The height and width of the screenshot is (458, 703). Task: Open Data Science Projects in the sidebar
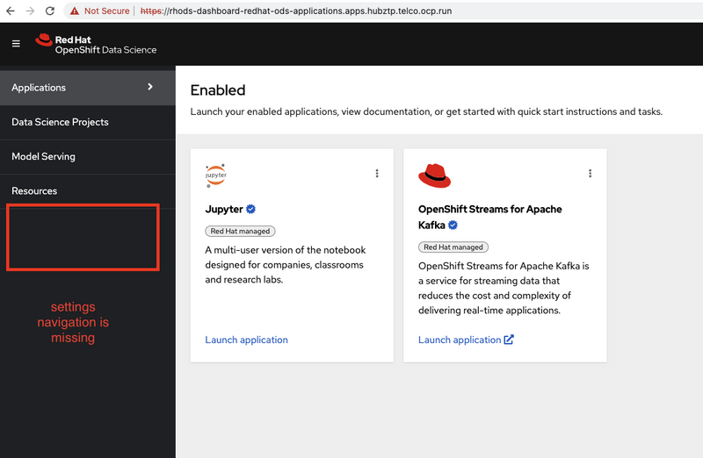87,122
